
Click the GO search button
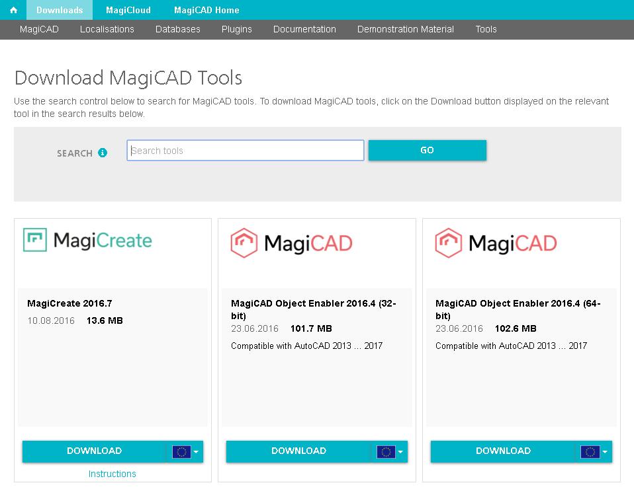[x=428, y=150]
